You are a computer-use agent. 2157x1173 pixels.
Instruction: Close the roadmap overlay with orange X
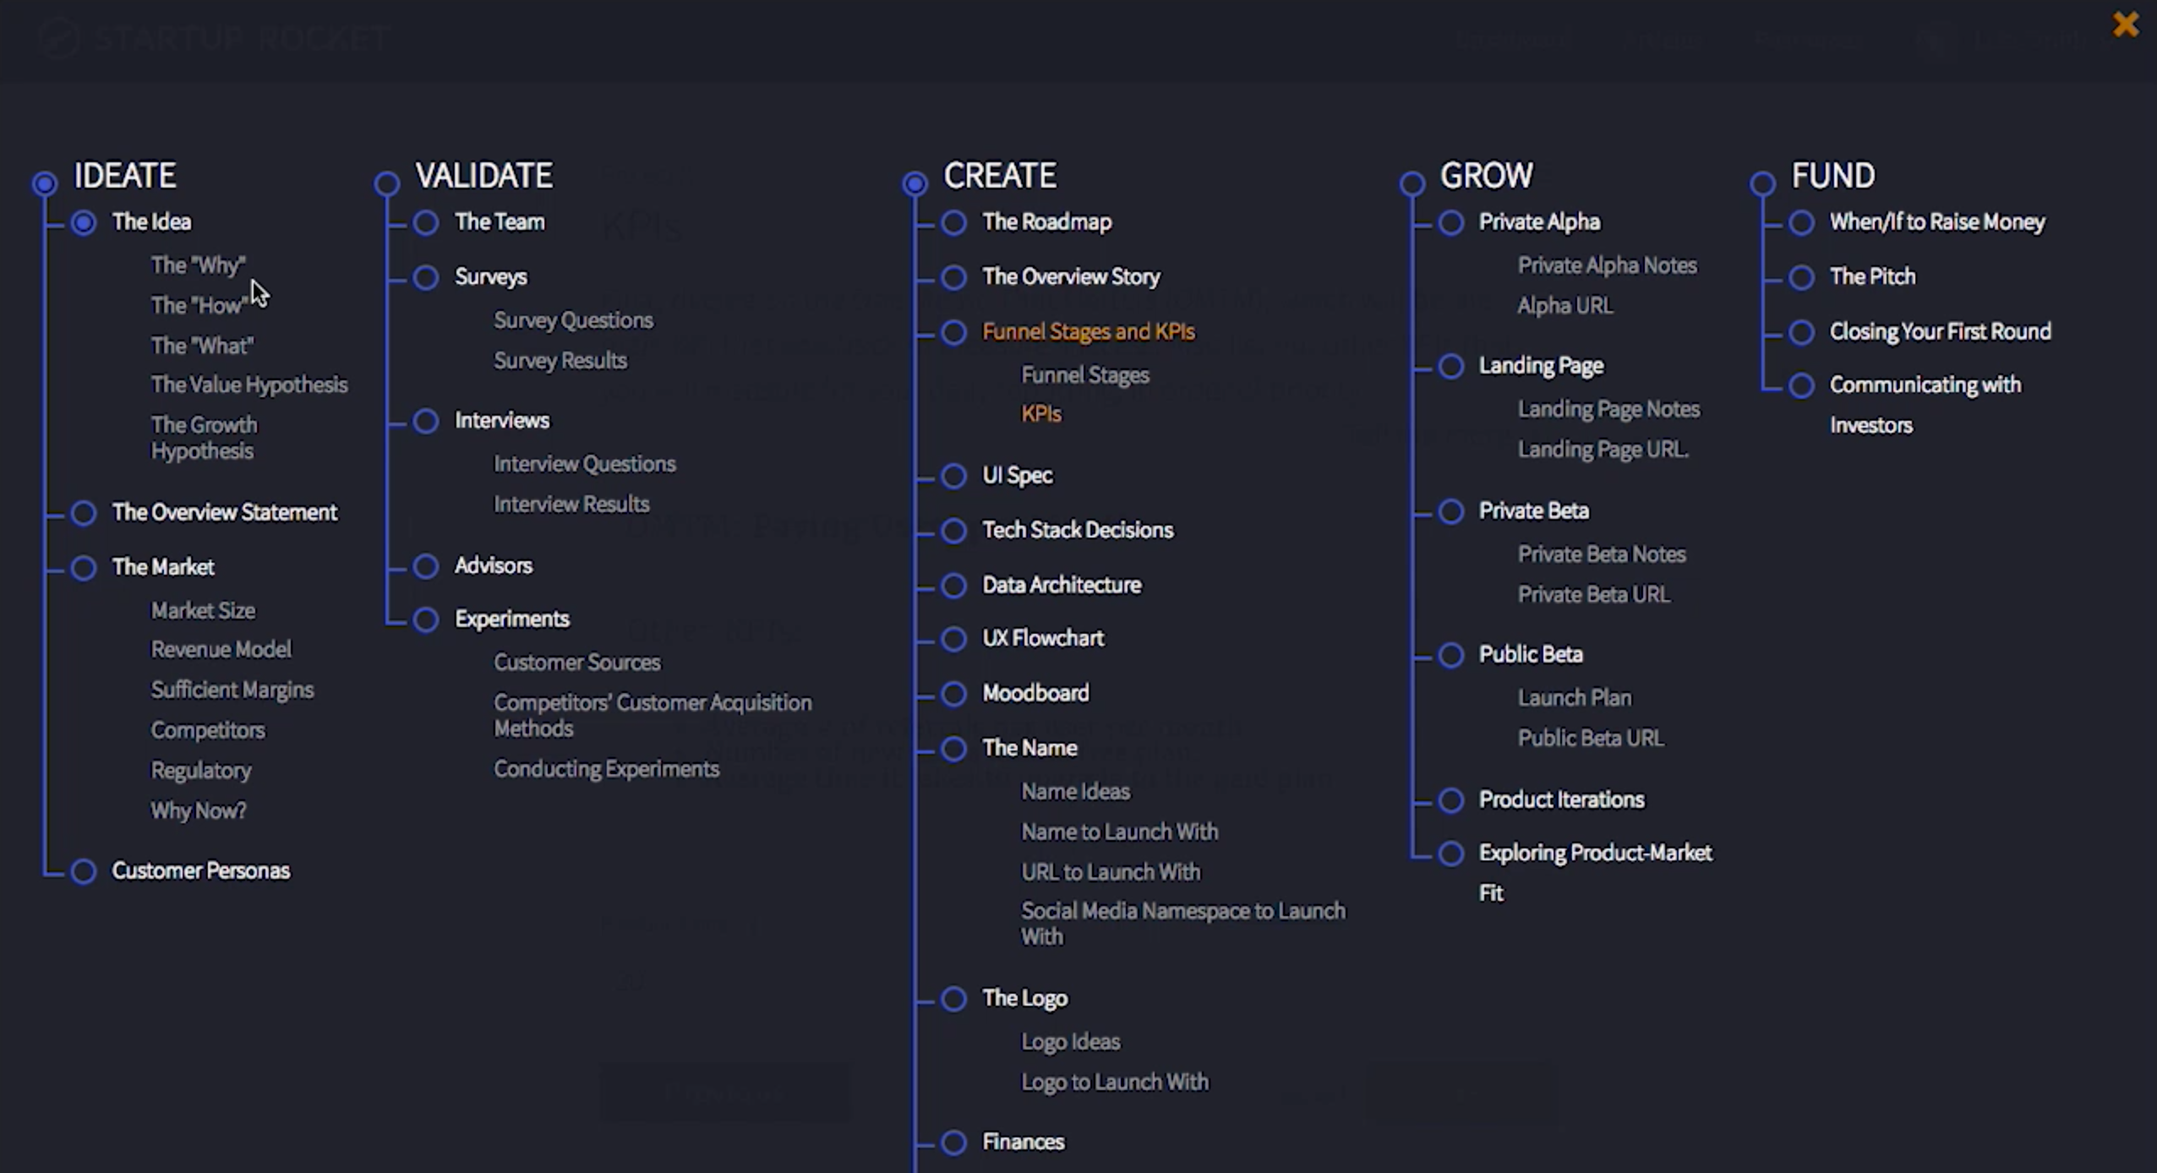point(2125,25)
